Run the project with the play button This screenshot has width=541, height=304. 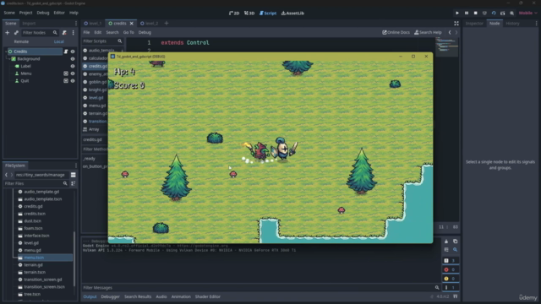tap(457, 14)
